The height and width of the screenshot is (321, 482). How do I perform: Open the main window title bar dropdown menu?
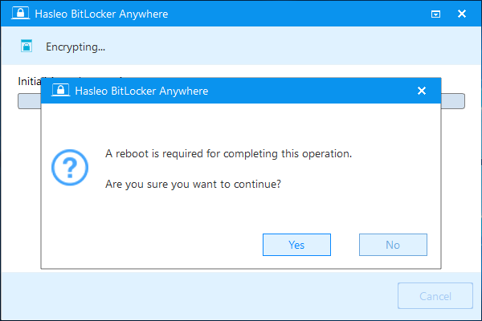[x=435, y=14]
